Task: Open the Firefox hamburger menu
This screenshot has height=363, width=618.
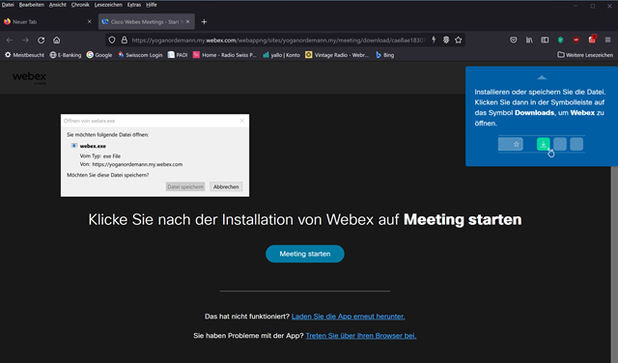Action: 607,40
